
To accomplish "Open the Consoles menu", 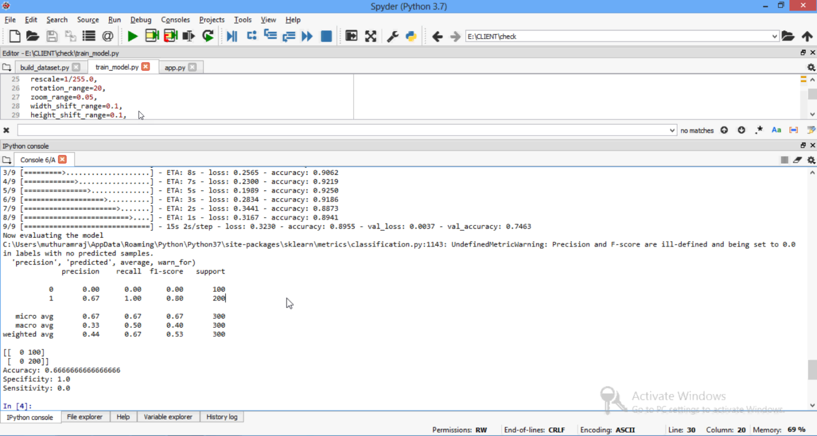I will (x=175, y=20).
